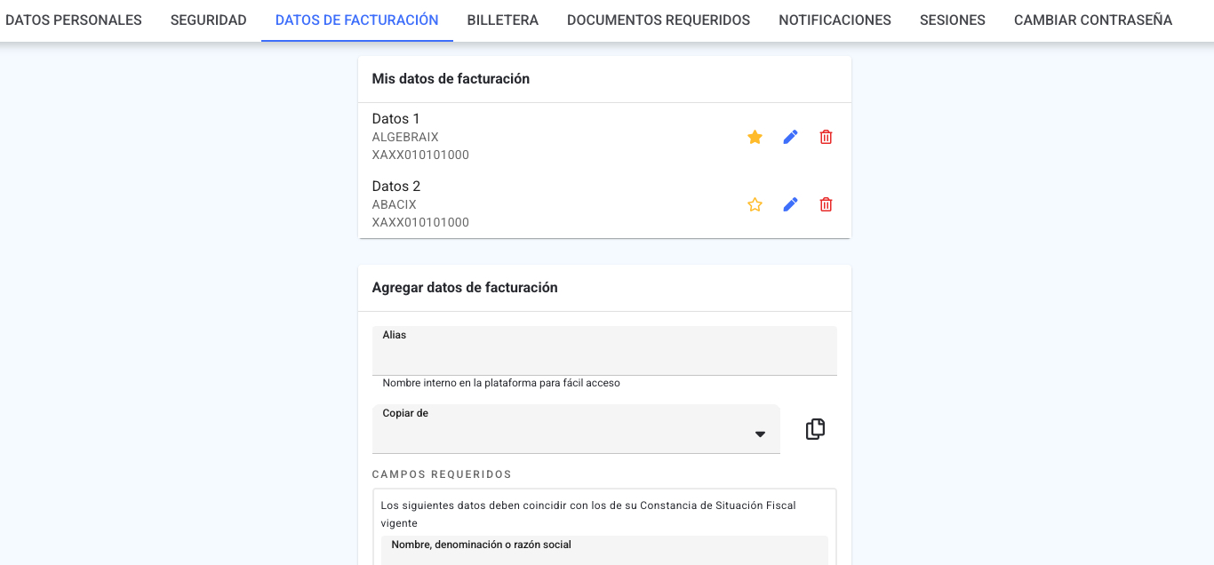Click the ALGEBRAIX company name
The width and height of the screenshot is (1214, 565).
[405, 137]
